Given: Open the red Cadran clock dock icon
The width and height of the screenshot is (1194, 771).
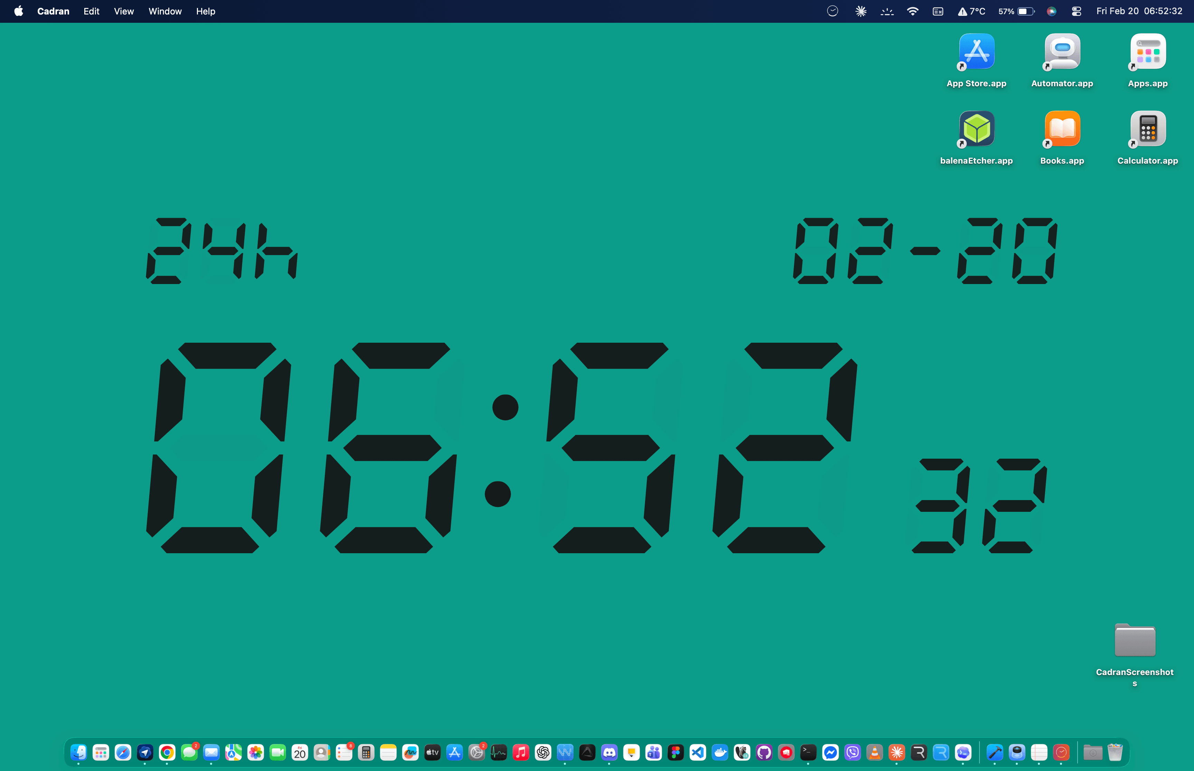Looking at the screenshot, I should pos(1061,752).
